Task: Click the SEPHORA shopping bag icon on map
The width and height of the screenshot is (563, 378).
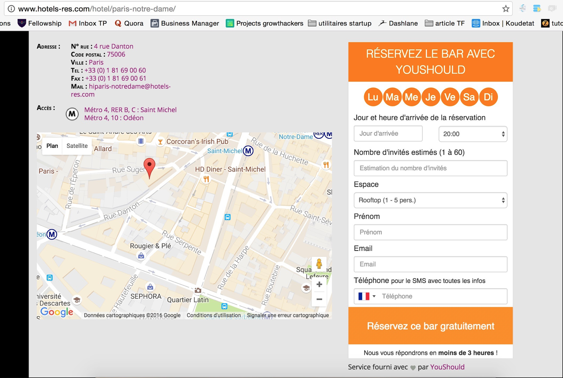Action: tap(150, 287)
